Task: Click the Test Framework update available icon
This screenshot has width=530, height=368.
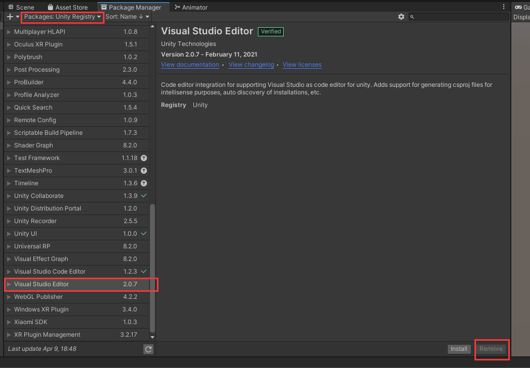Action: coord(144,158)
